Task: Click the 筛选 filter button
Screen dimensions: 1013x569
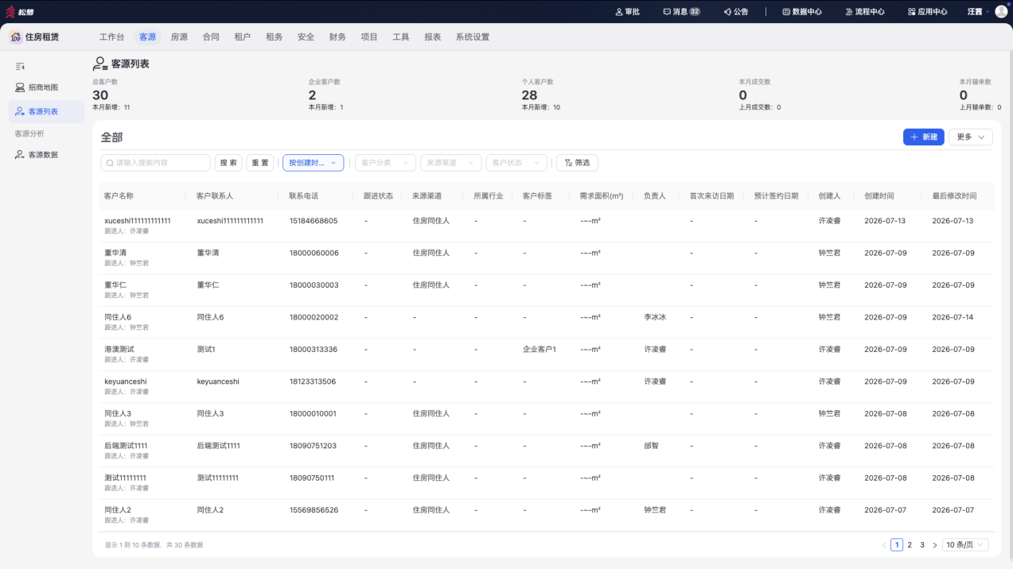Action: pos(577,163)
